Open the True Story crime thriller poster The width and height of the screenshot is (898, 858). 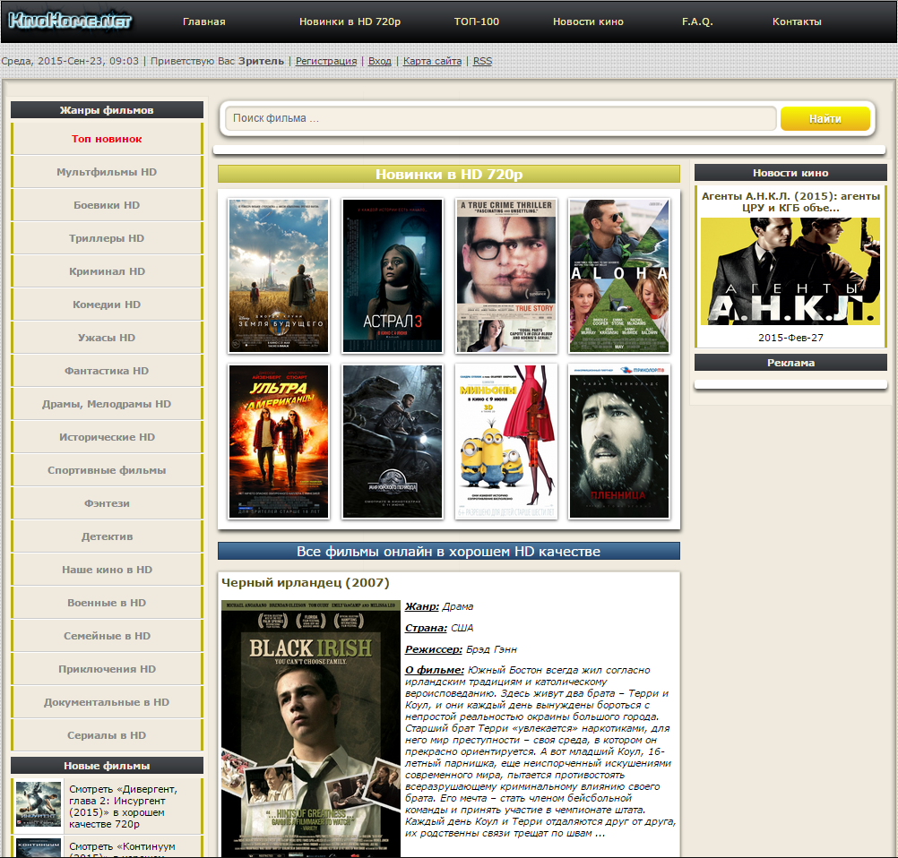pyautogui.click(x=506, y=276)
